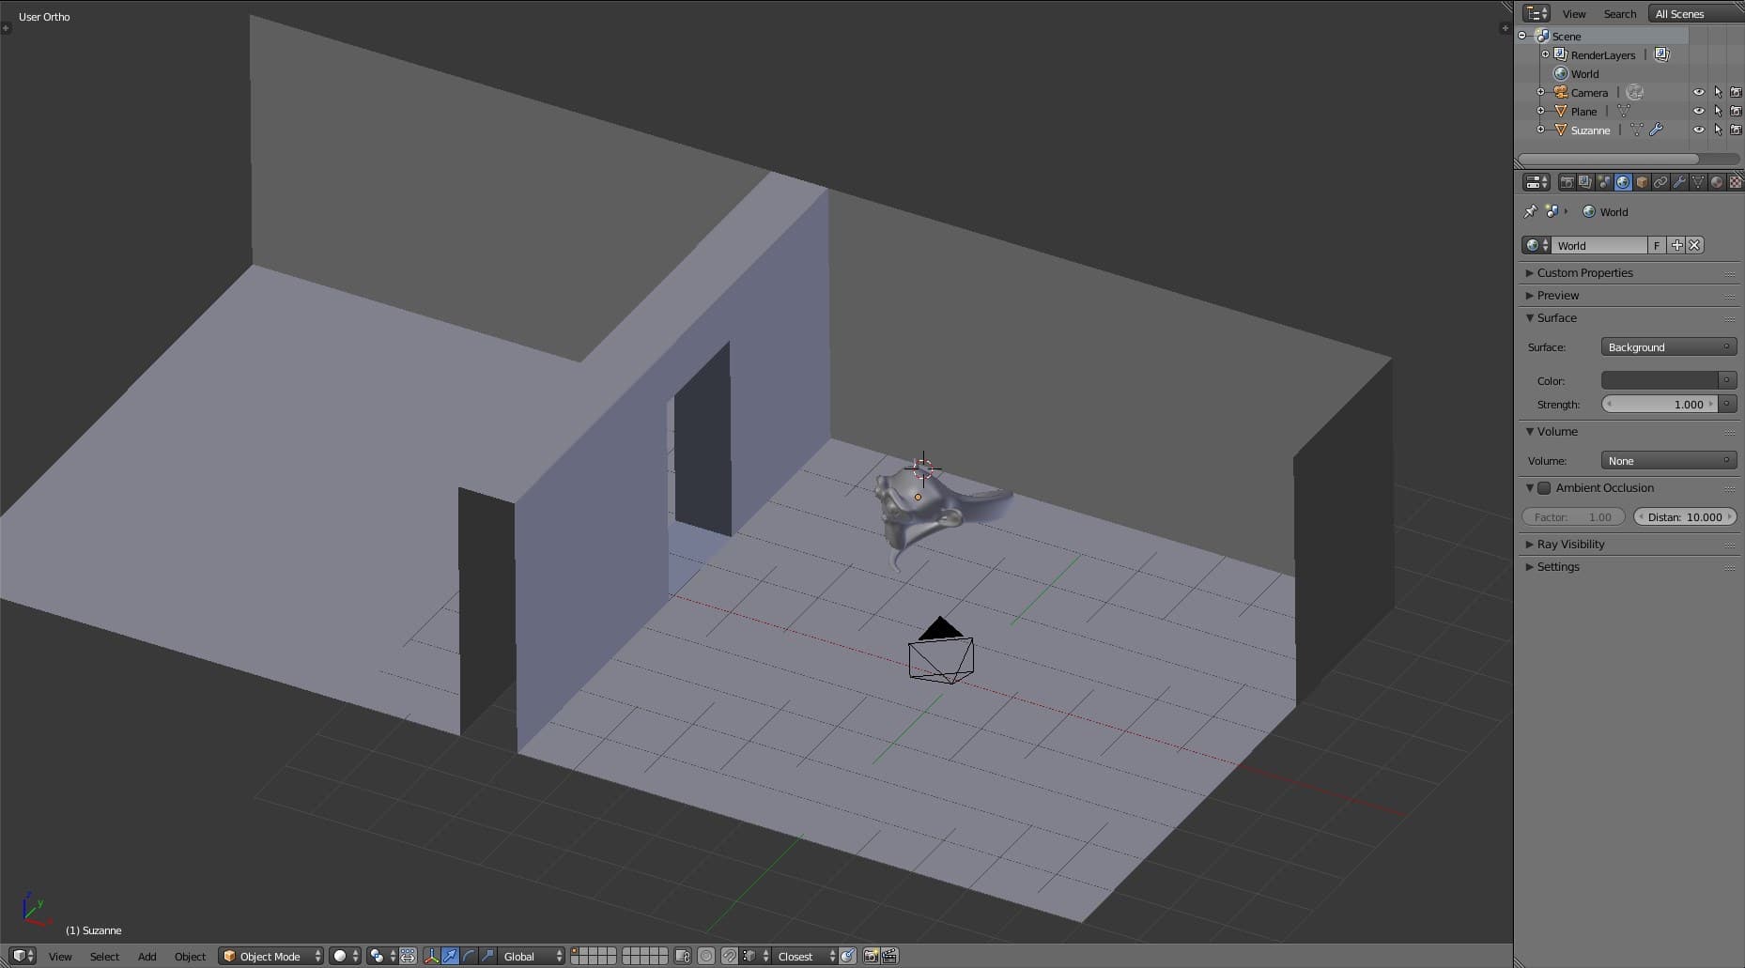Click the world Color swatch
Image resolution: width=1745 pixels, height=968 pixels.
click(x=1659, y=380)
